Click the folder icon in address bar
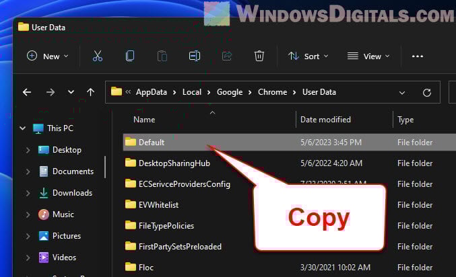This screenshot has width=456, height=277. tap(117, 91)
